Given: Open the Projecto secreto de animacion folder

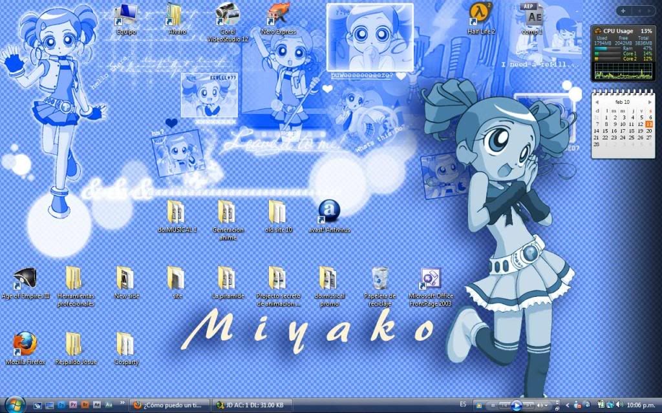Looking at the screenshot, I should pos(278,287).
